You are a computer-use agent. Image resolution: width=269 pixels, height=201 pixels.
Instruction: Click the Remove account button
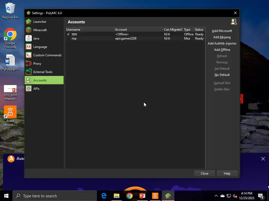(222, 62)
